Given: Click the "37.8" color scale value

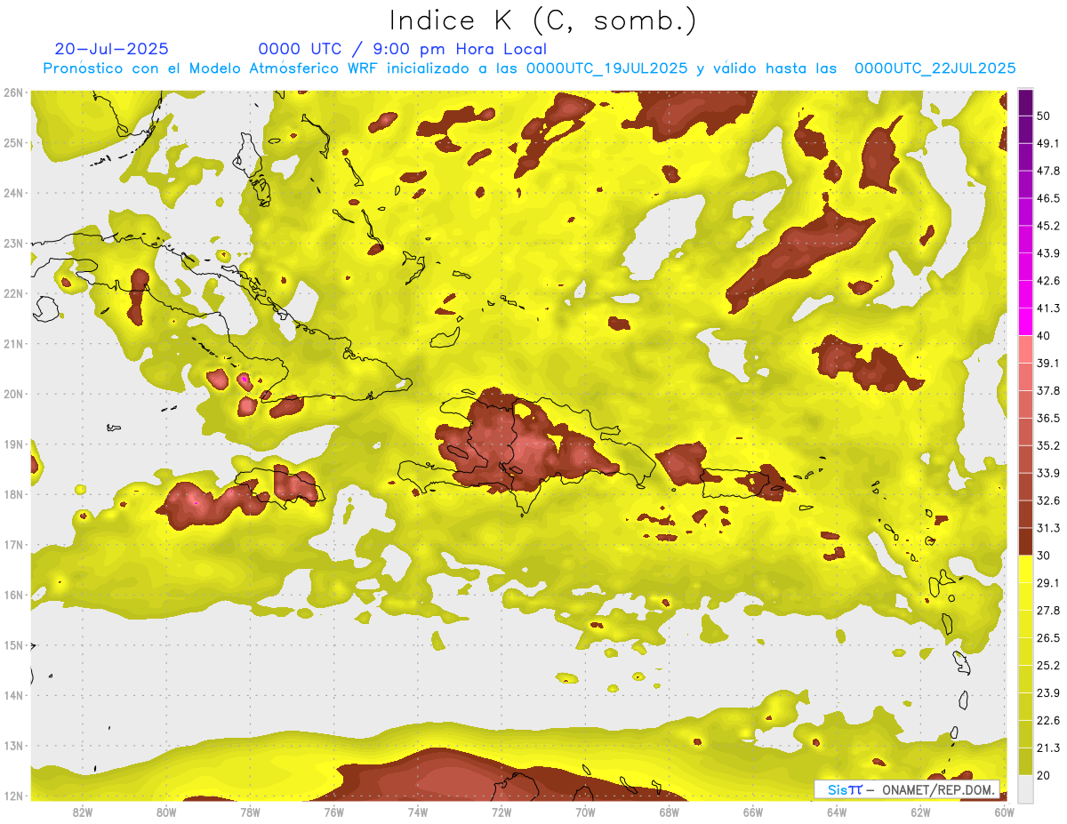Looking at the screenshot, I should 1047,390.
